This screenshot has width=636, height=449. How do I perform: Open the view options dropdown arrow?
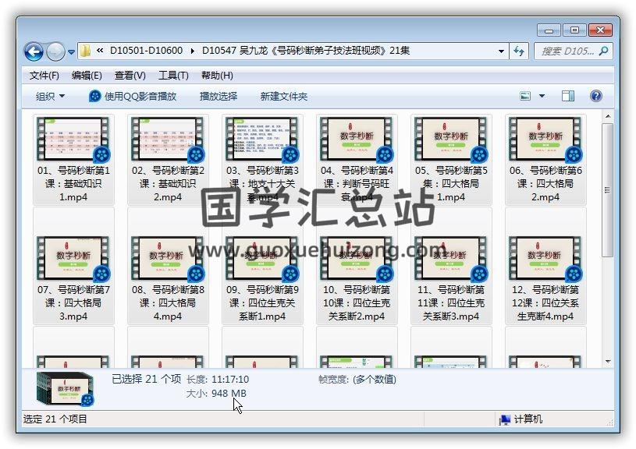542,96
